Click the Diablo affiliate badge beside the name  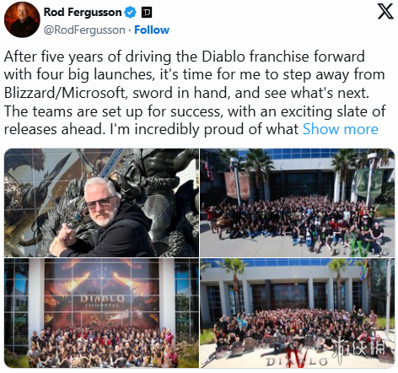click(147, 13)
